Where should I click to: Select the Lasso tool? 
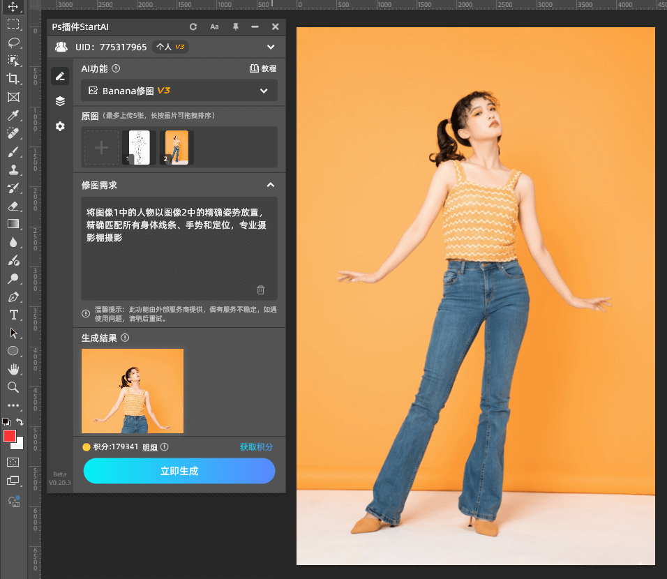click(x=13, y=43)
